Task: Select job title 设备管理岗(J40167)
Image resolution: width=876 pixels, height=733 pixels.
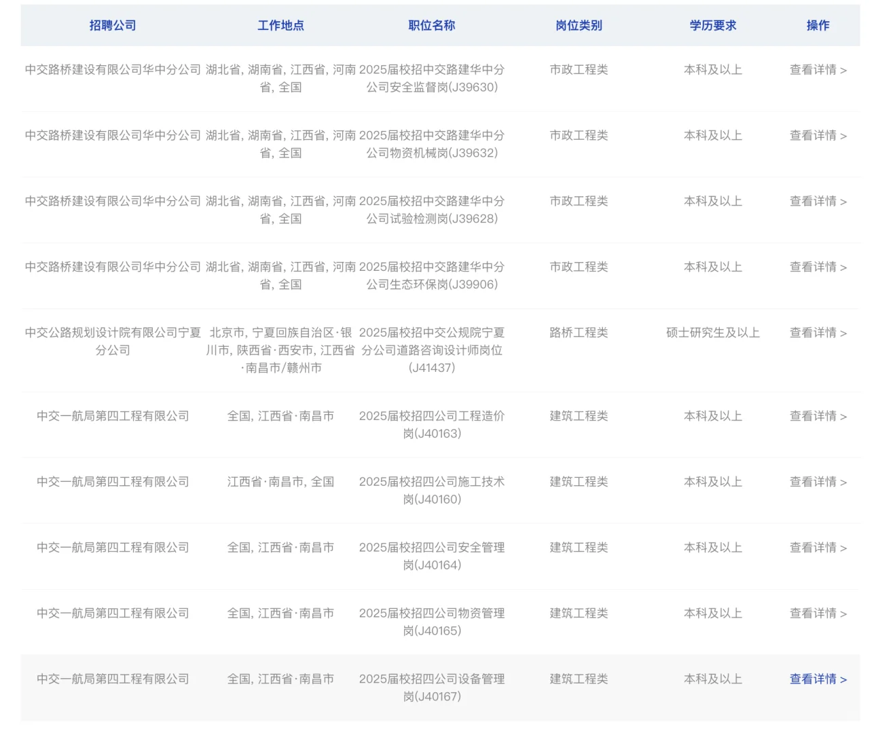Action: click(432, 688)
